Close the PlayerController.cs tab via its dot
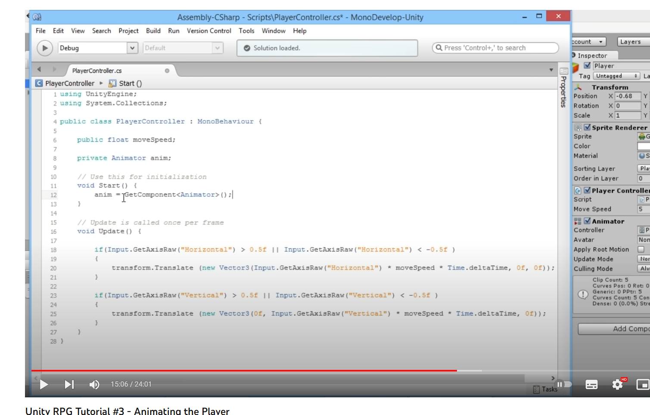Viewport: 650px width, 415px height. coord(167,71)
